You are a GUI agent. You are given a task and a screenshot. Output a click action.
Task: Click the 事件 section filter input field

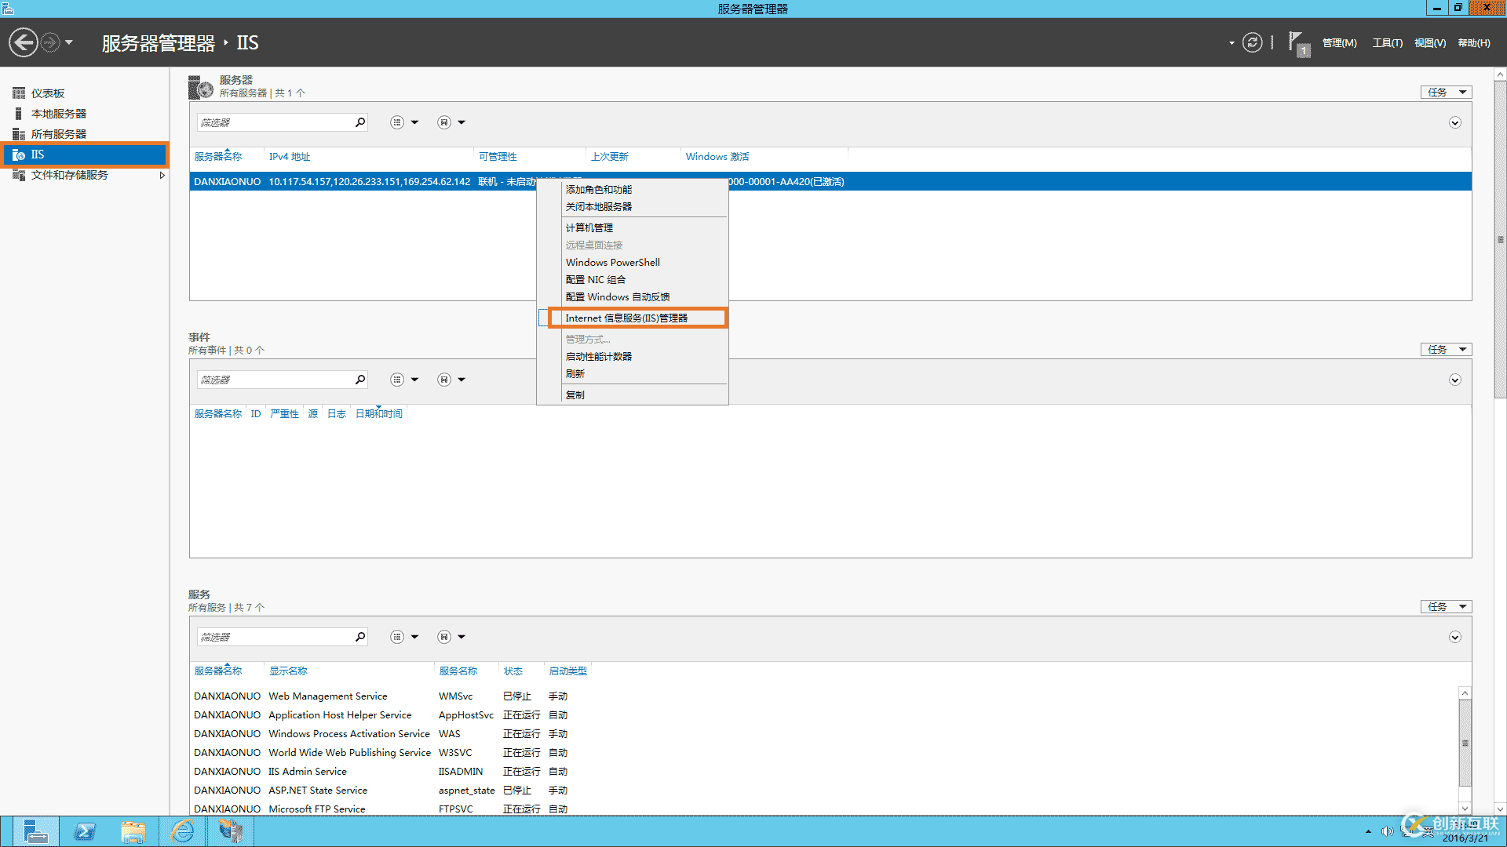click(275, 380)
